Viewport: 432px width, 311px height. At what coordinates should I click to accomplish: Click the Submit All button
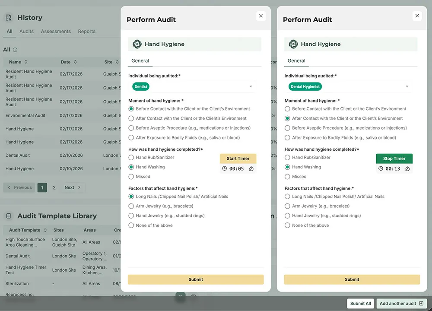[x=360, y=303]
